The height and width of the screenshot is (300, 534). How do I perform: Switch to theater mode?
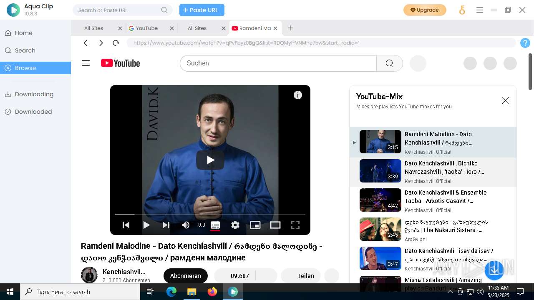tap(275, 225)
